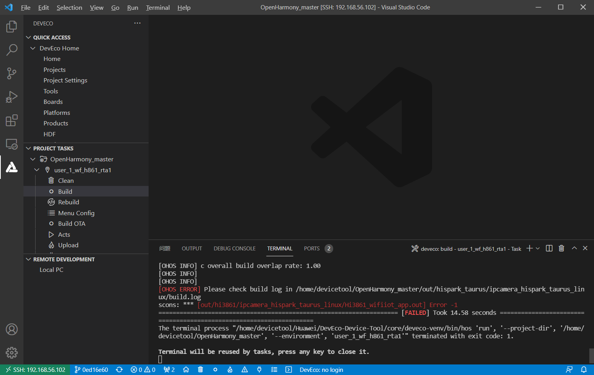Maximize the panel with the up chevron

(574, 248)
